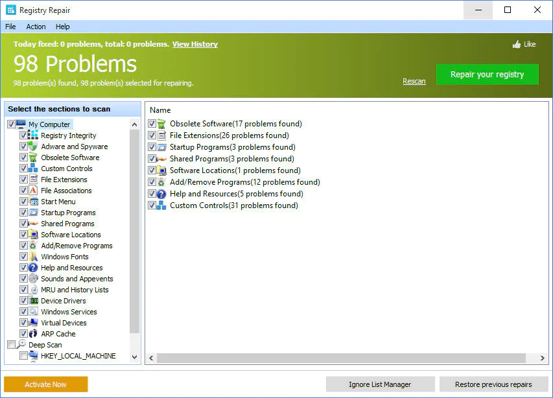Click the HKEY_LOCAL_MACHINE computer icon
The width and height of the screenshot is (553, 398).
(x=33, y=356)
